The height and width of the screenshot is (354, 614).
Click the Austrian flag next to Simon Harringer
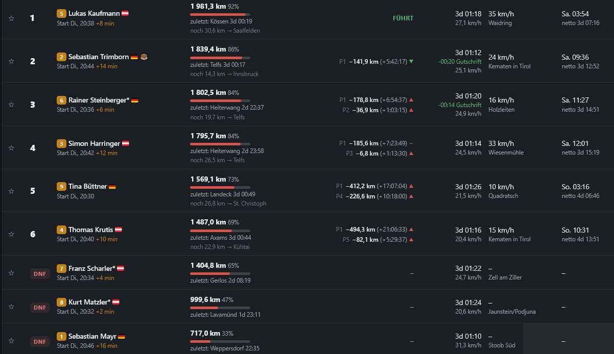[125, 143]
